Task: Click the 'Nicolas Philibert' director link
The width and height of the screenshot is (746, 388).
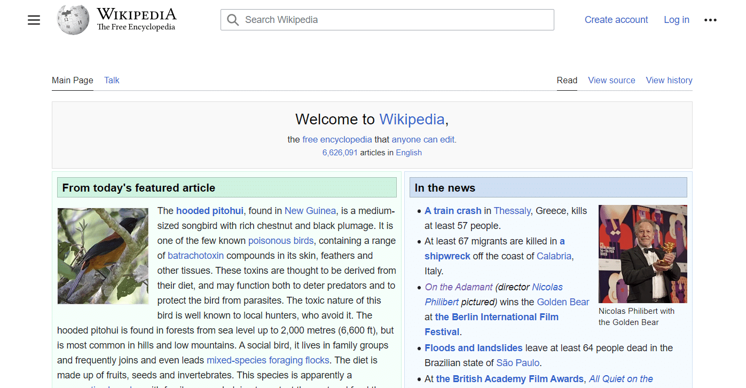Action: (493, 295)
